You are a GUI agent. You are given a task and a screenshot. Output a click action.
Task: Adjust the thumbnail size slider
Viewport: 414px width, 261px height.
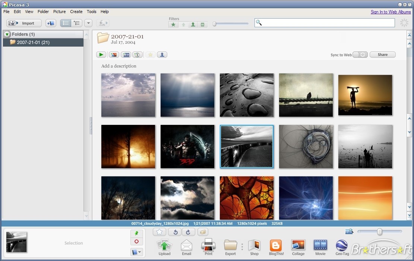[x=379, y=232]
